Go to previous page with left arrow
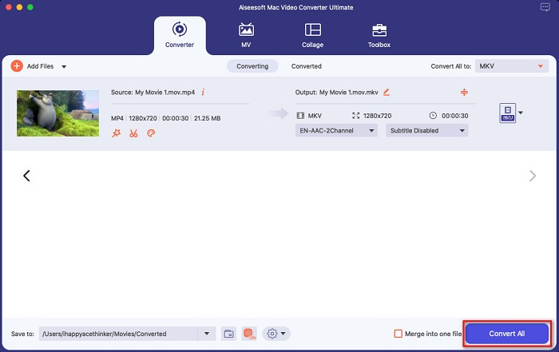This screenshot has width=559, height=352. coord(26,176)
